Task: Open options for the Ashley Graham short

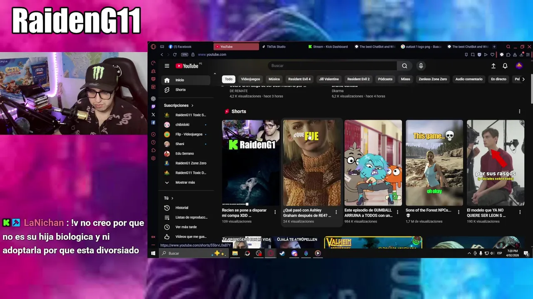Action: (336, 212)
